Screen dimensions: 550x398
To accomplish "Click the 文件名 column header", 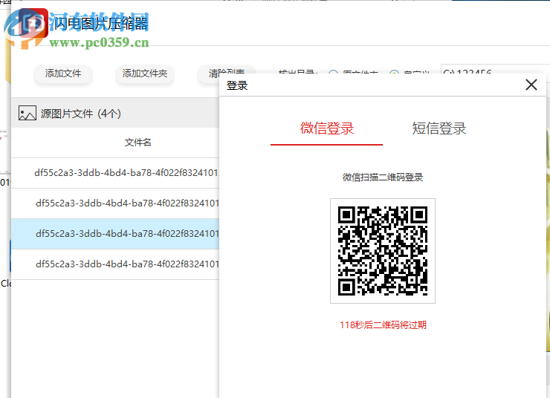I will click(137, 143).
